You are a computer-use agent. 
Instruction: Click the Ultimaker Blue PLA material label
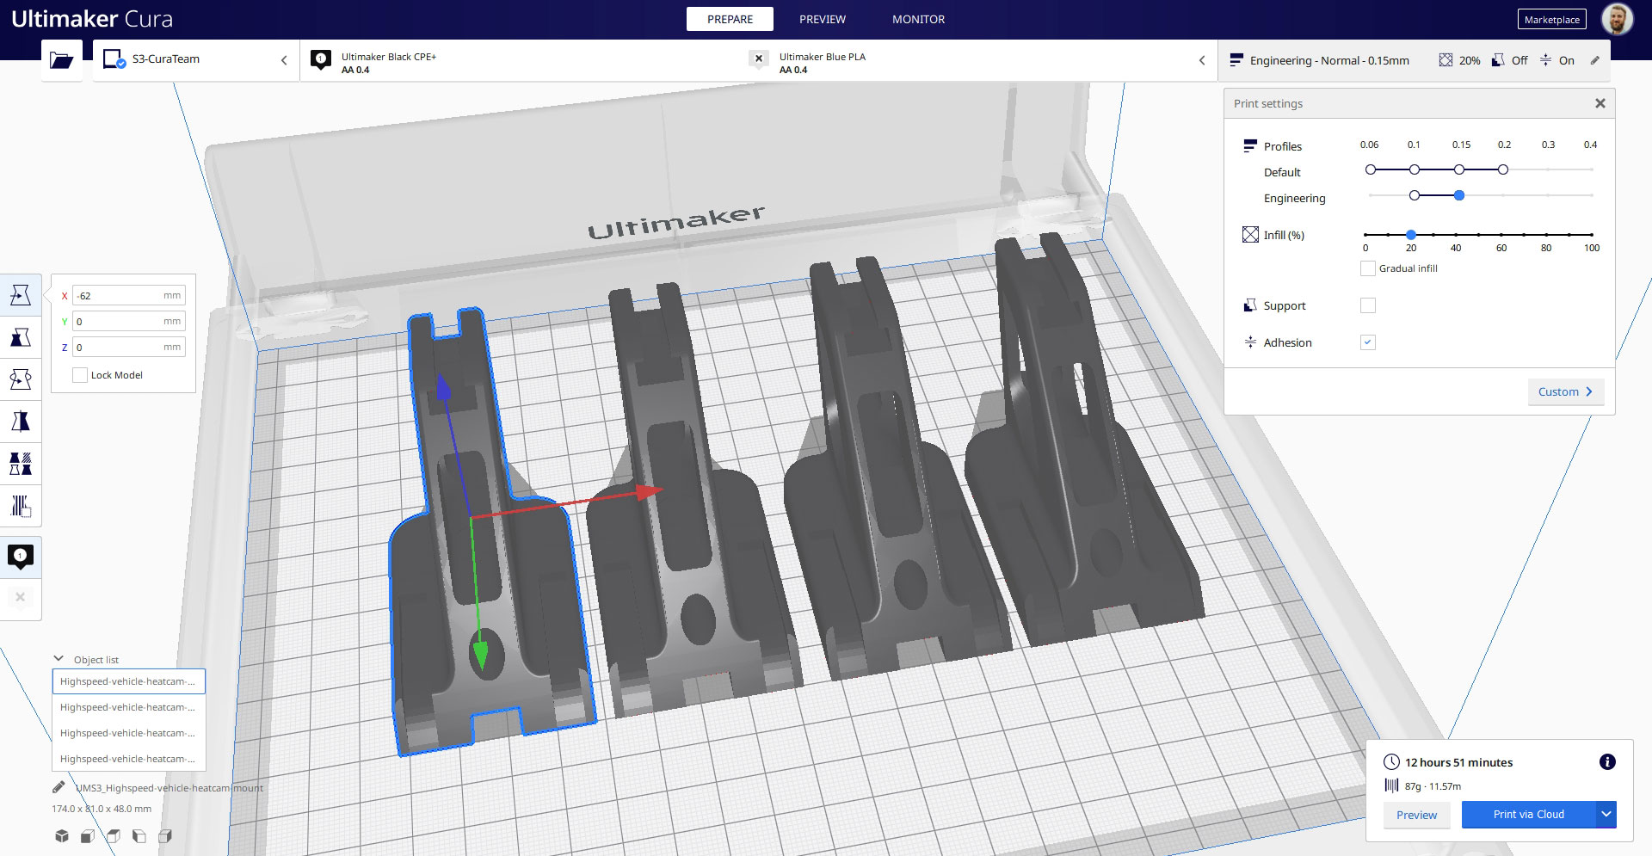pos(822,57)
